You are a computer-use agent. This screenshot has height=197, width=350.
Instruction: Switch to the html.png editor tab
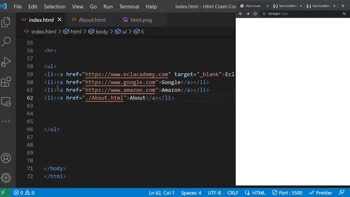click(x=141, y=20)
